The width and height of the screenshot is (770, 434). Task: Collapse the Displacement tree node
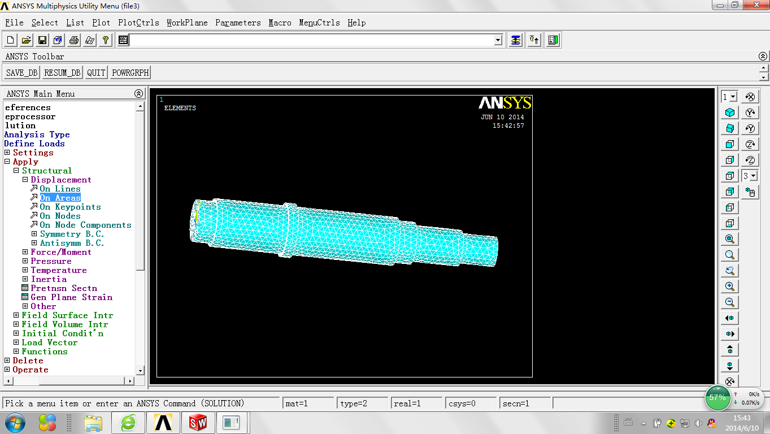pyautogui.click(x=25, y=180)
